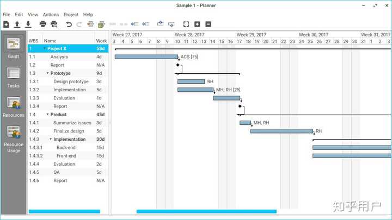The width and height of the screenshot is (392, 220).
Task: Click the first Unindent task icon
Action: pyautogui.click(x=135, y=24)
